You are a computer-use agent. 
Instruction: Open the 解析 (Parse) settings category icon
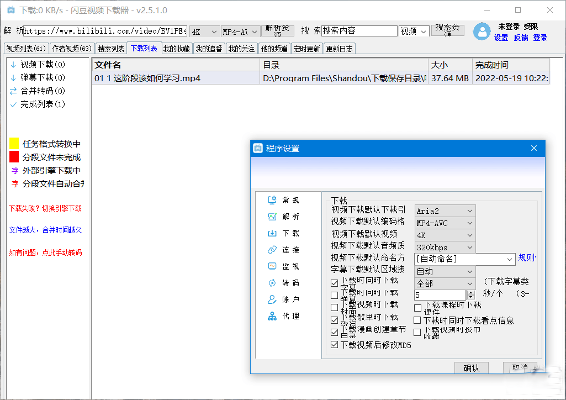click(x=272, y=217)
